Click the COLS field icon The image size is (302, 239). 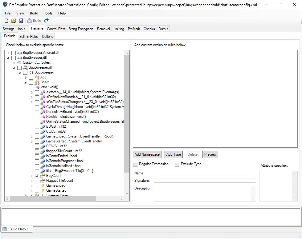[x=43, y=132]
